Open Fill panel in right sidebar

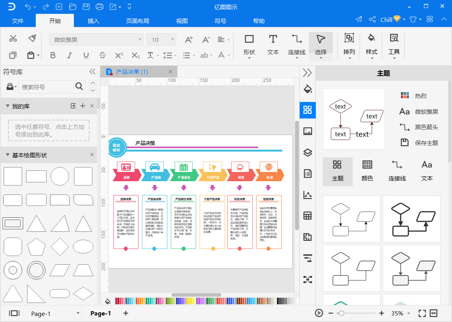pyautogui.click(x=308, y=89)
